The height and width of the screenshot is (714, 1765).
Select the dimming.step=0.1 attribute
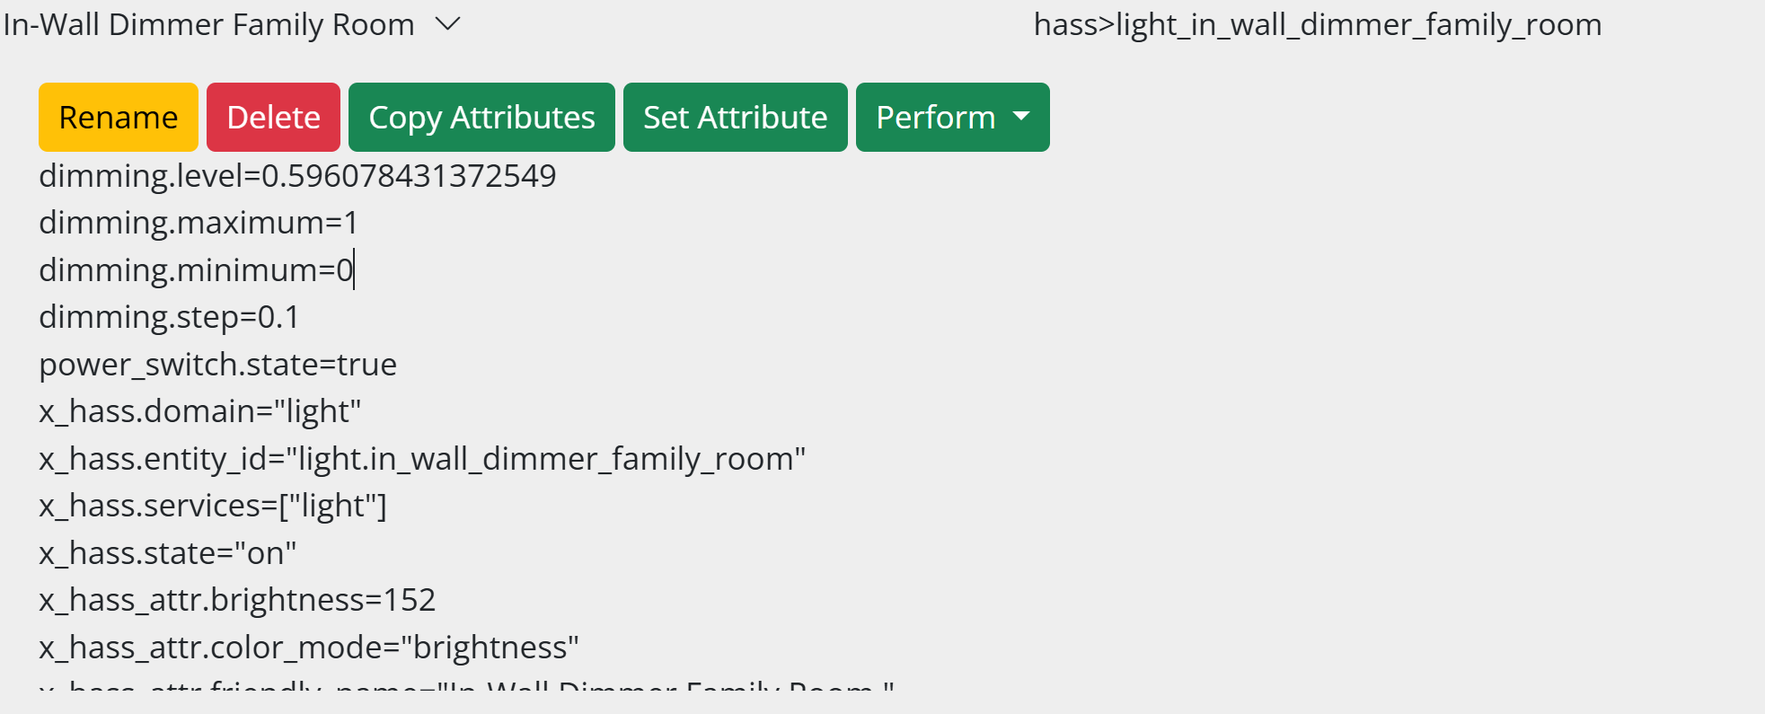169,317
